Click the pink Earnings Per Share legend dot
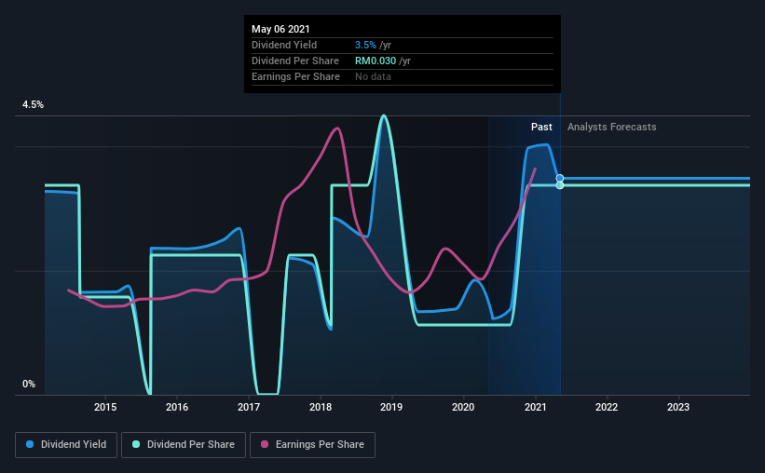 (x=265, y=444)
